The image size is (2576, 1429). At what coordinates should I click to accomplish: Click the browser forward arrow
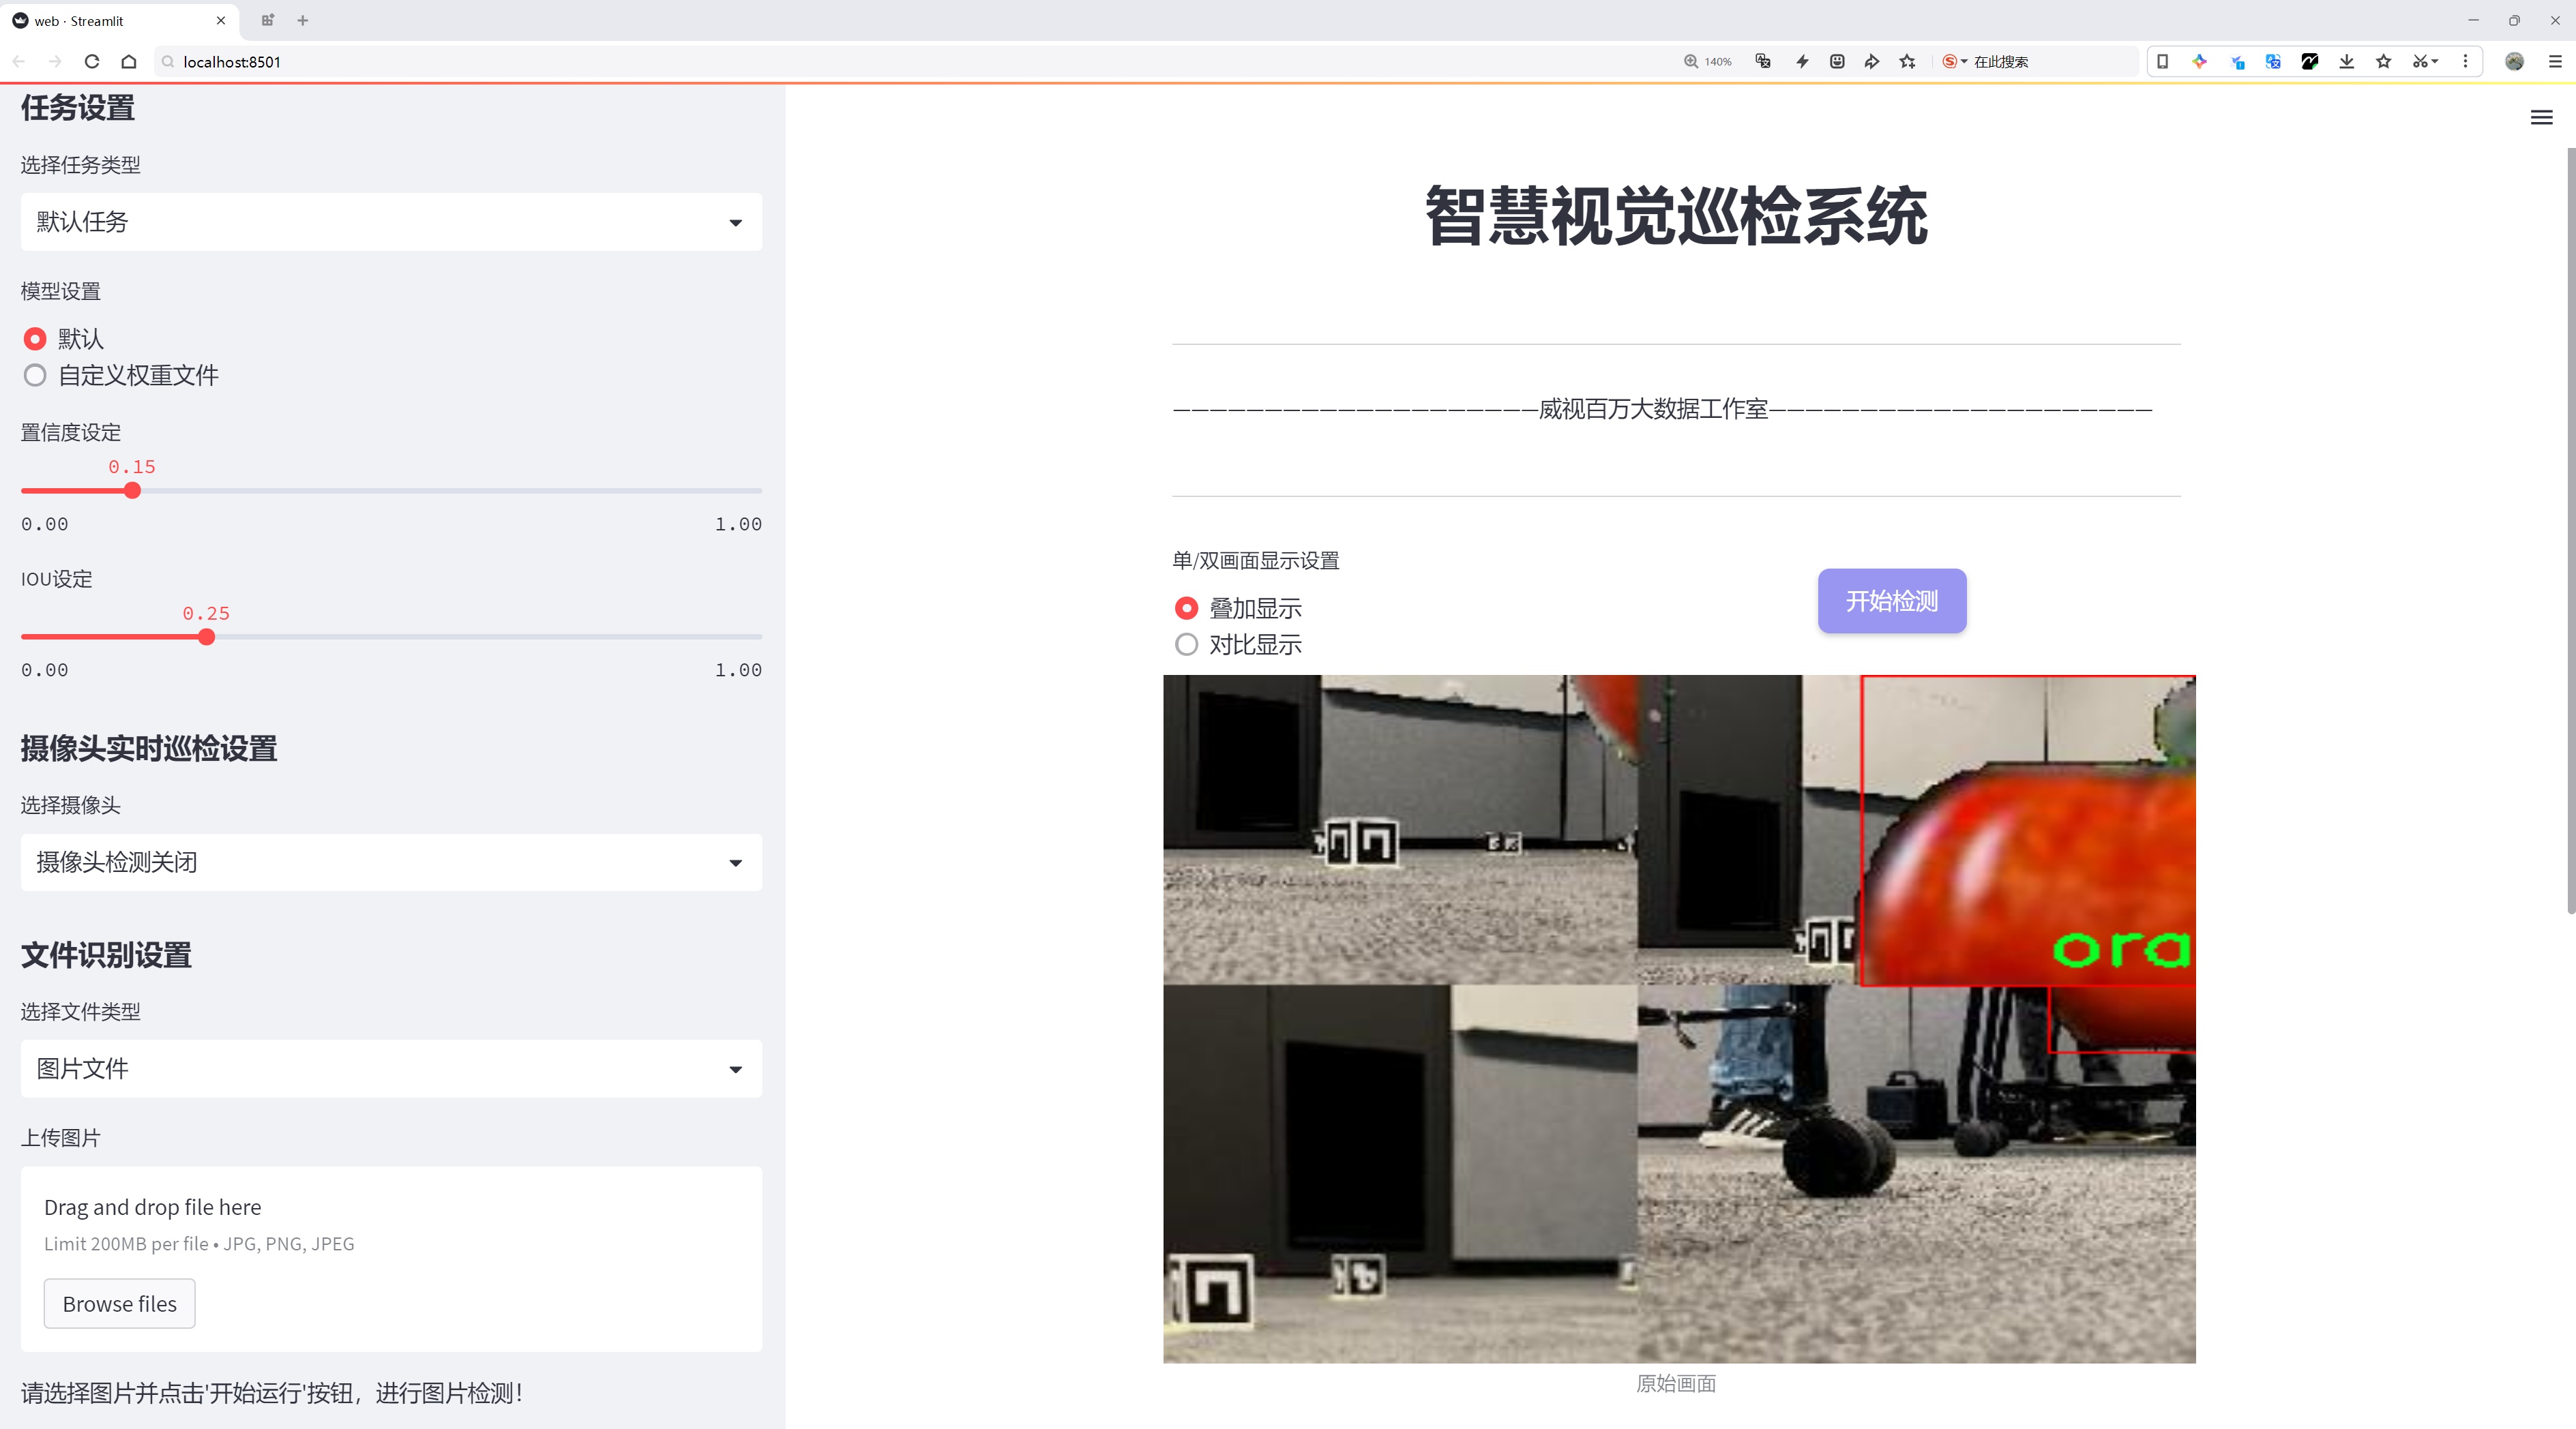55,61
